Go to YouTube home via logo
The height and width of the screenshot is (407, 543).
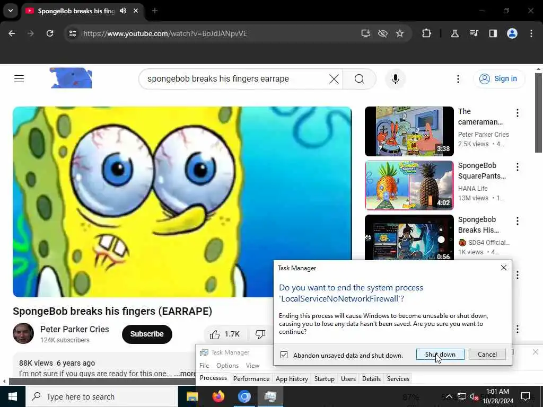71,78
